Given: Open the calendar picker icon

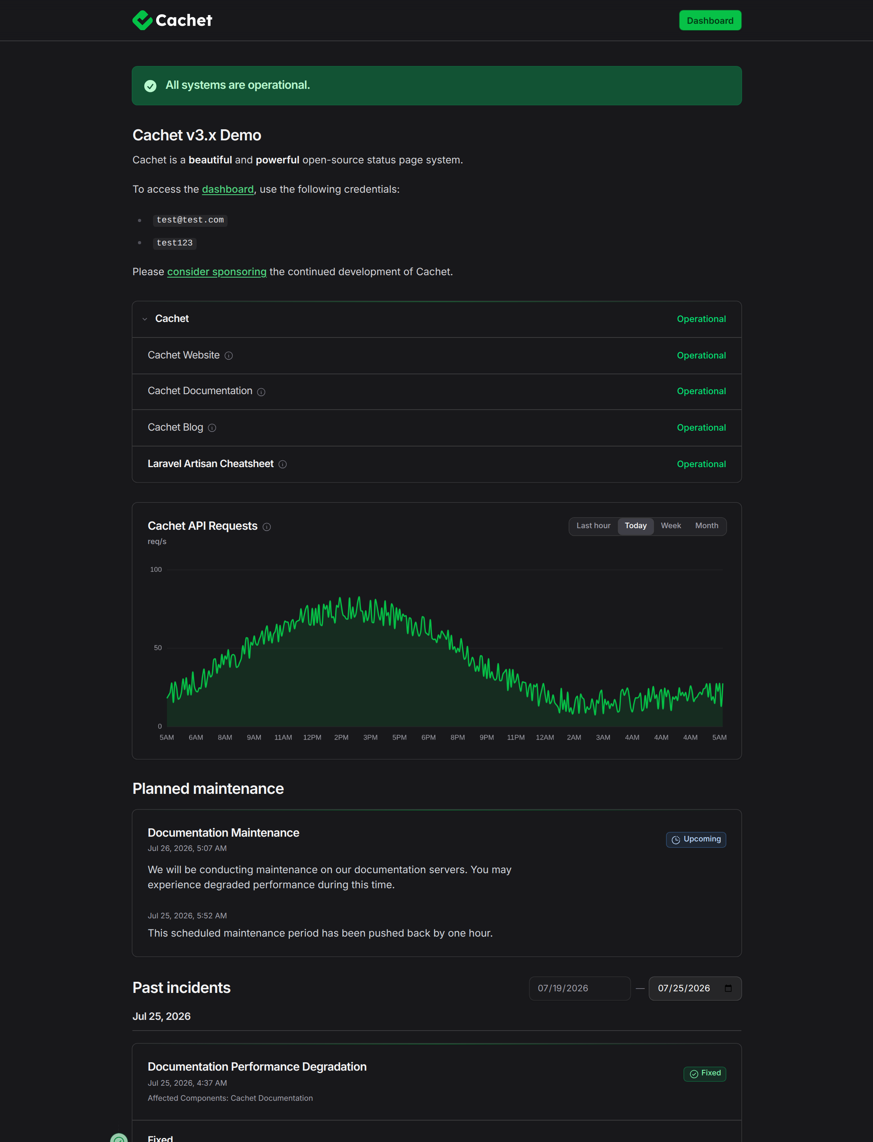Looking at the screenshot, I should click(x=728, y=988).
